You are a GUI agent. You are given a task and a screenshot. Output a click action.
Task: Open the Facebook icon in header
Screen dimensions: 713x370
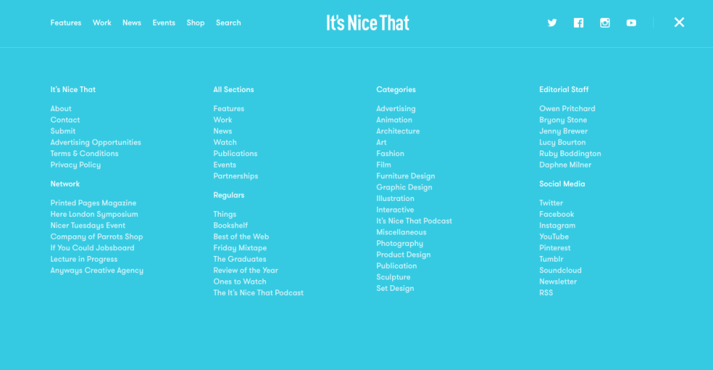578,23
